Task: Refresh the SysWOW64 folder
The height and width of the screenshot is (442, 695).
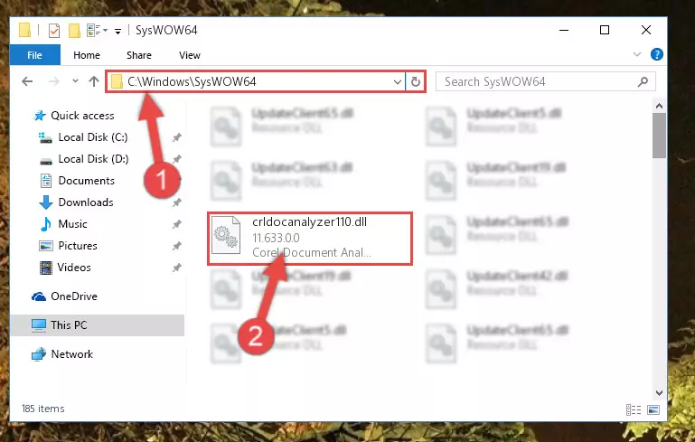Action: 416,81
